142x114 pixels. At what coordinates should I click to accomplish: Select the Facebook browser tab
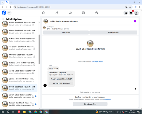pyautogui.click(x=7, y=2)
